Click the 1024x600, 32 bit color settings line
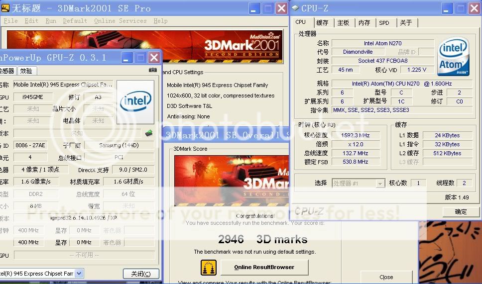Image resolution: width=482 pixels, height=284 pixels. click(221, 95)
